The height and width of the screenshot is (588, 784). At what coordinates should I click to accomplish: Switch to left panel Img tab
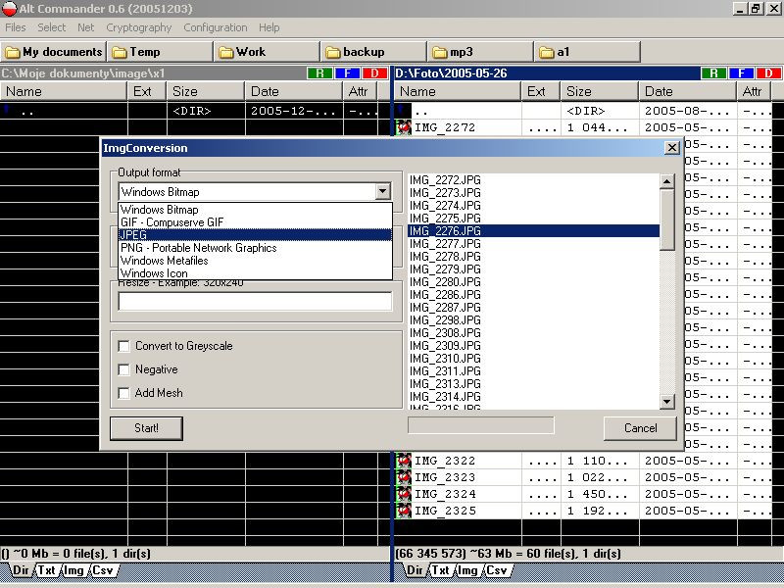(x=73, y=570)
